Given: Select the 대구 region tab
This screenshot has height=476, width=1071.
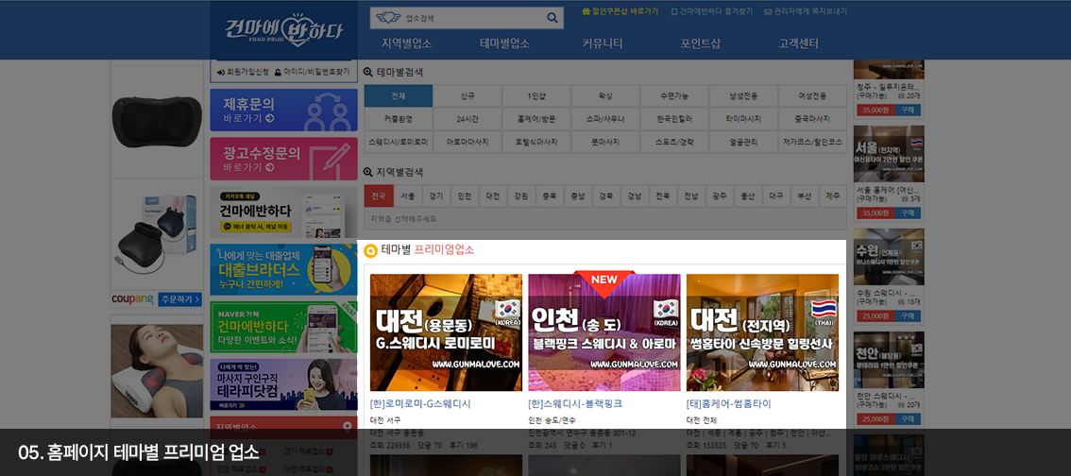Looking at the screenshot, I should click(776, 196).
